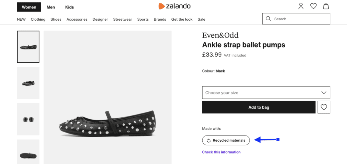Screen dimensions: 347x164
Task: Expand the Choose your size dropdown
Action: coord(266,93)
